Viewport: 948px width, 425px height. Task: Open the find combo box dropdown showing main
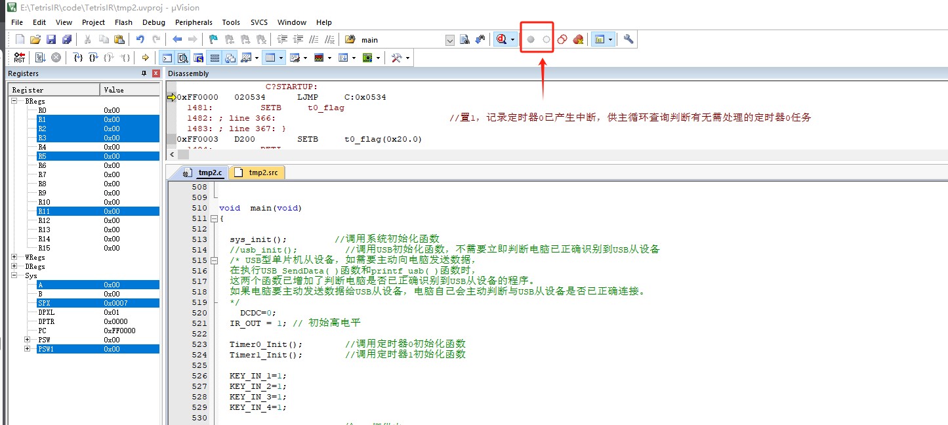(x=450, y=40)
